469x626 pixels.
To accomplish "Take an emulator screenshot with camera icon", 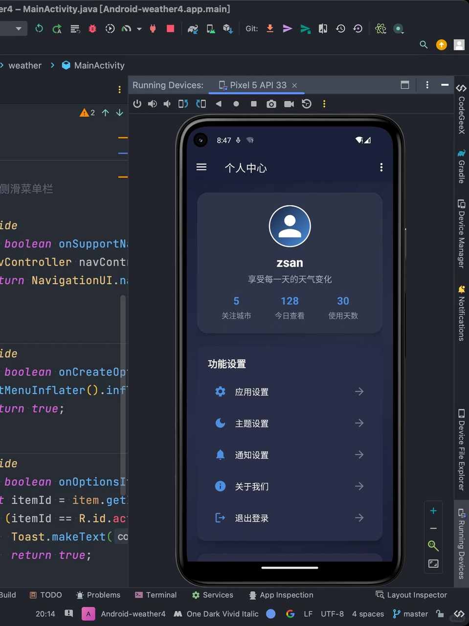I will pos(271,104).
